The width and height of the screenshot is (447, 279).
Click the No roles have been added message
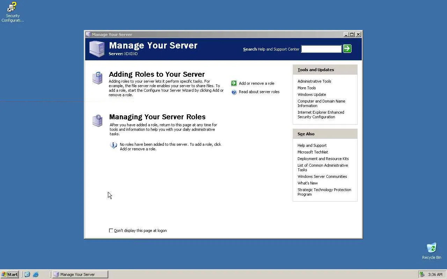(170, 146)
